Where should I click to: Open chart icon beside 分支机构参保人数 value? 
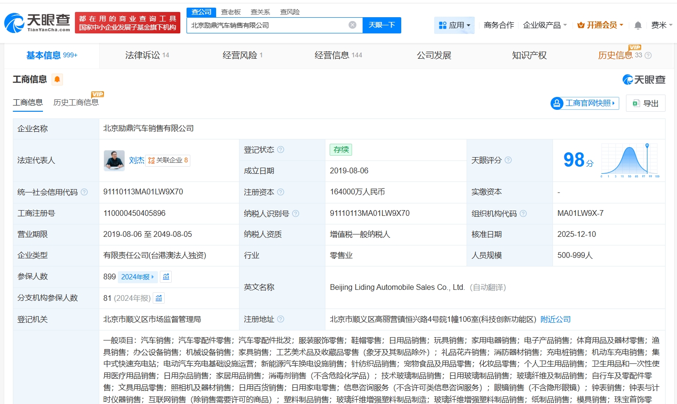(159, 298)
